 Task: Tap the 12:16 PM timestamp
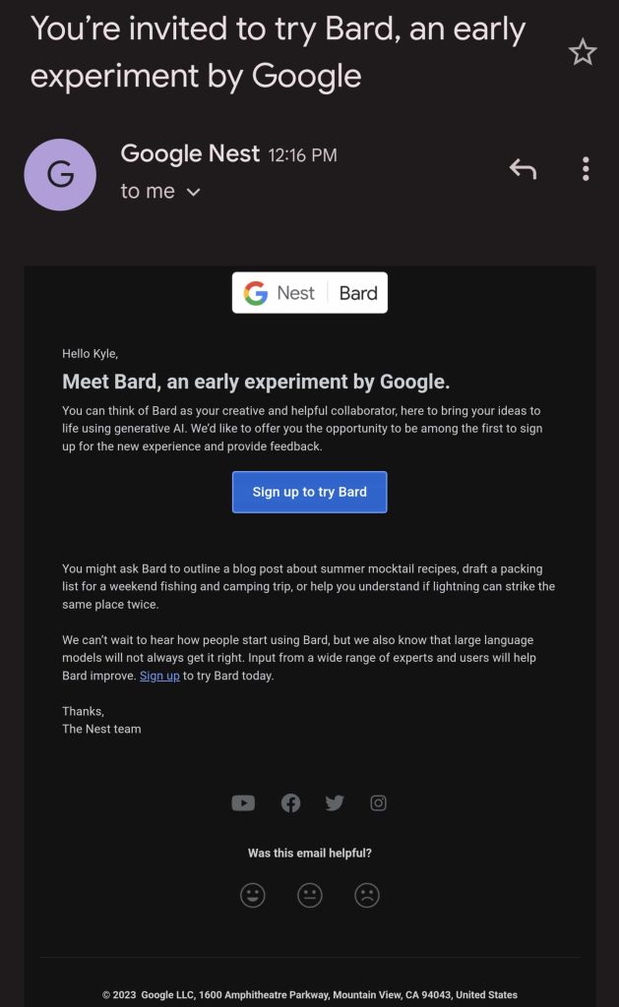click(302, 155)
